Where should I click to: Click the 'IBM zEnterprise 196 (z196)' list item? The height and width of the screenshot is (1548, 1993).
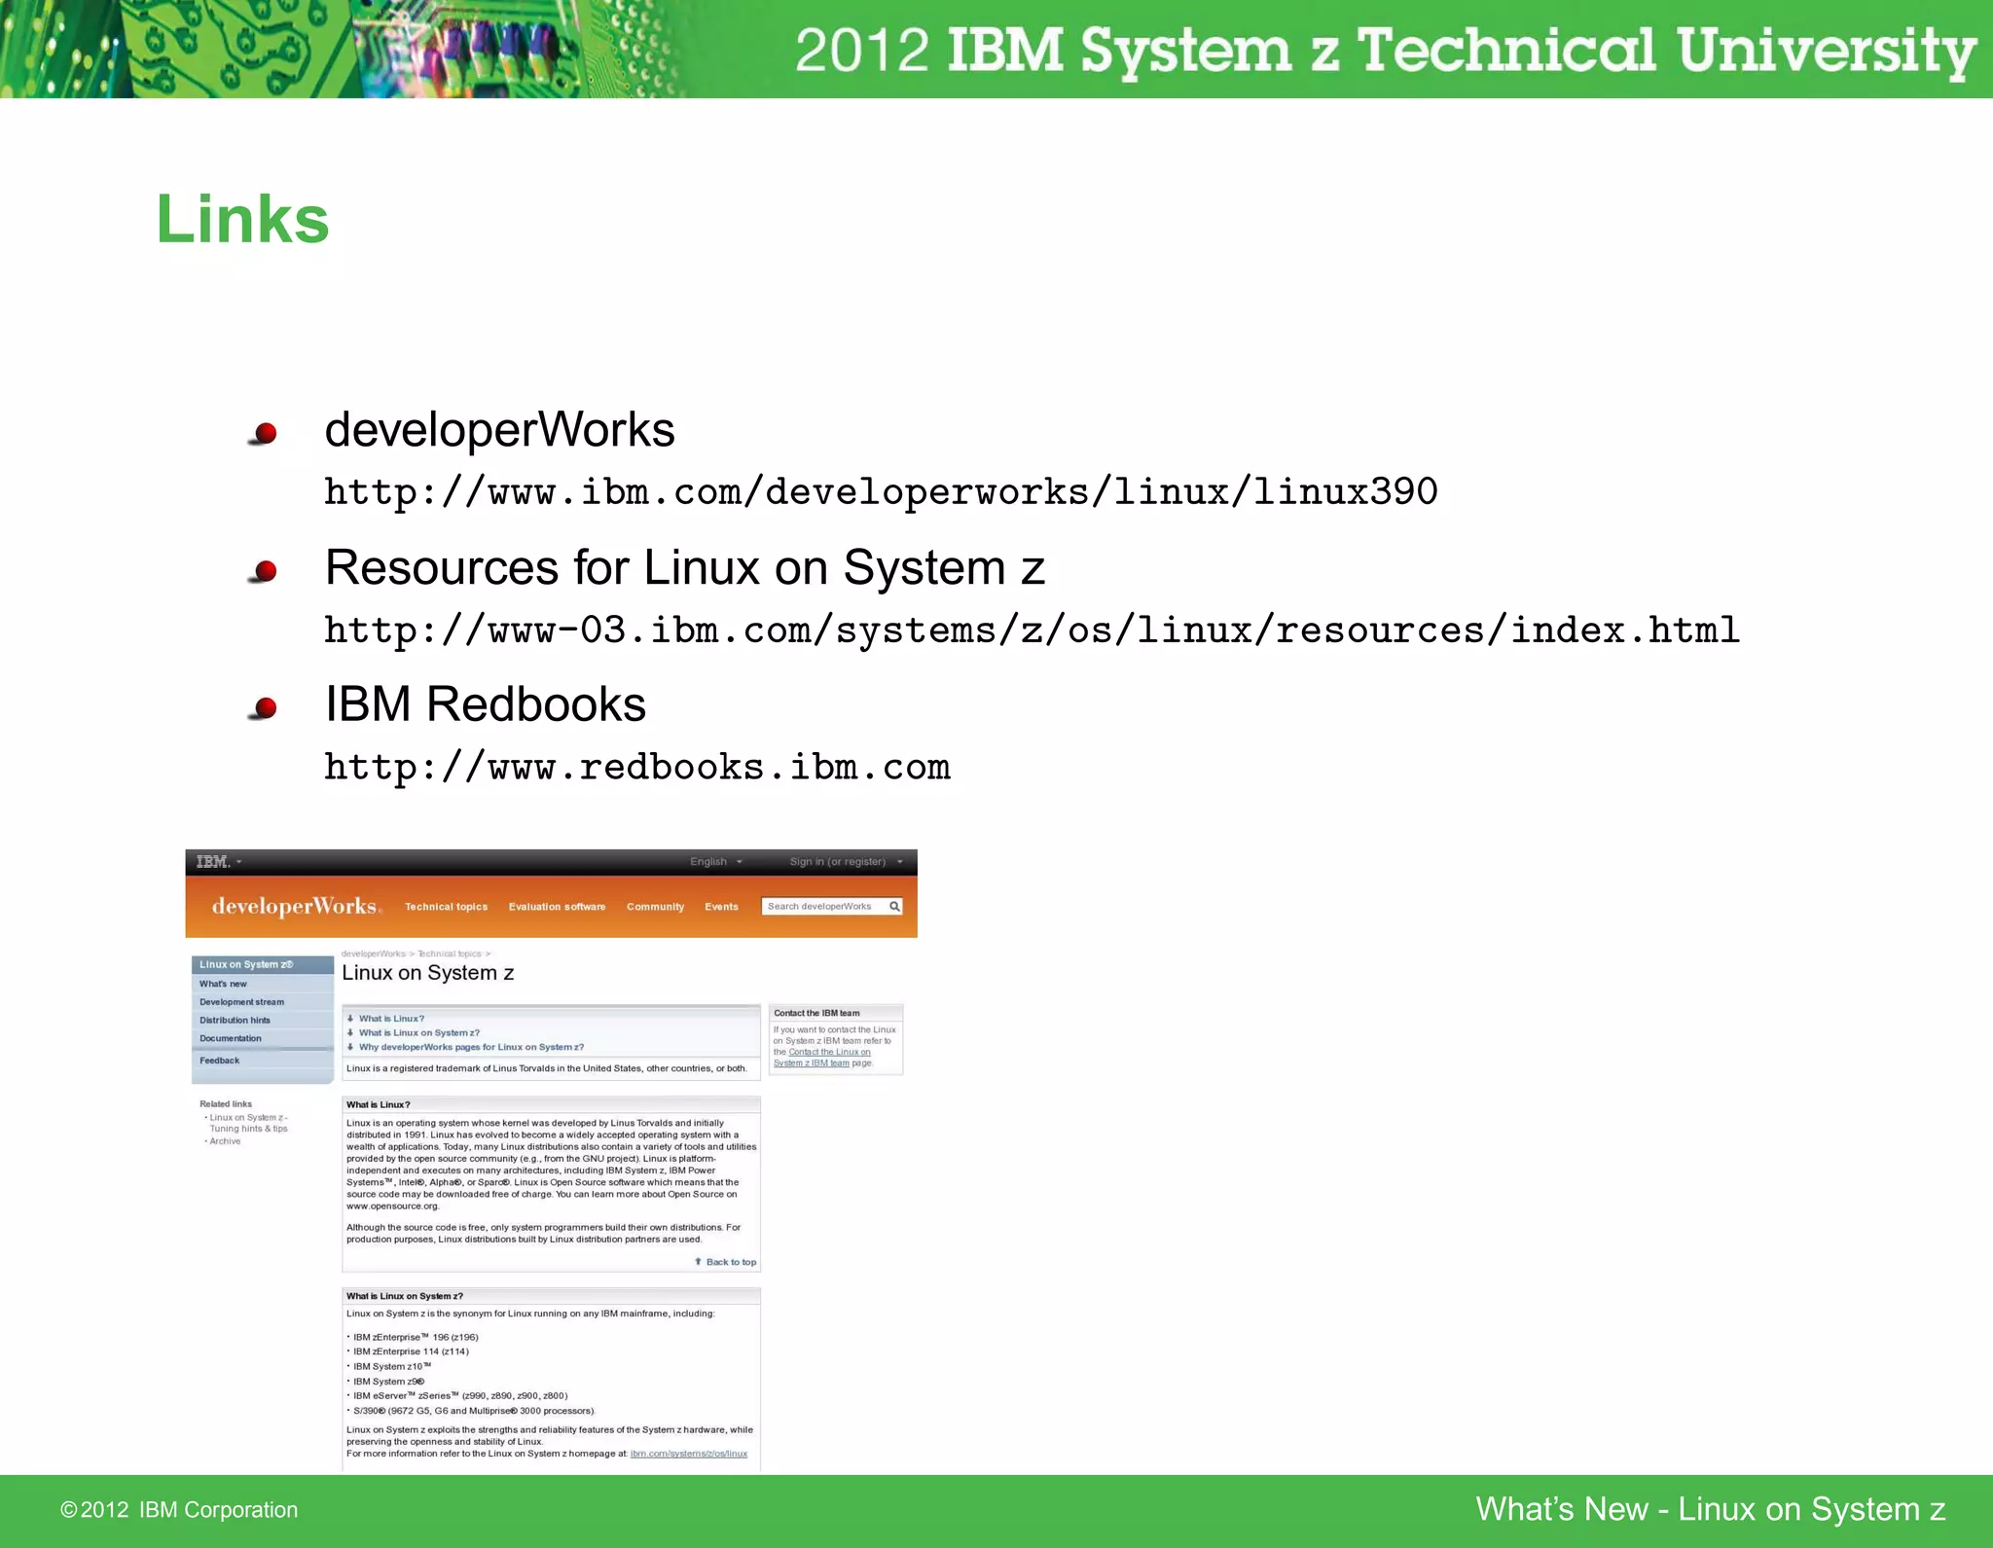(415, 1337)
